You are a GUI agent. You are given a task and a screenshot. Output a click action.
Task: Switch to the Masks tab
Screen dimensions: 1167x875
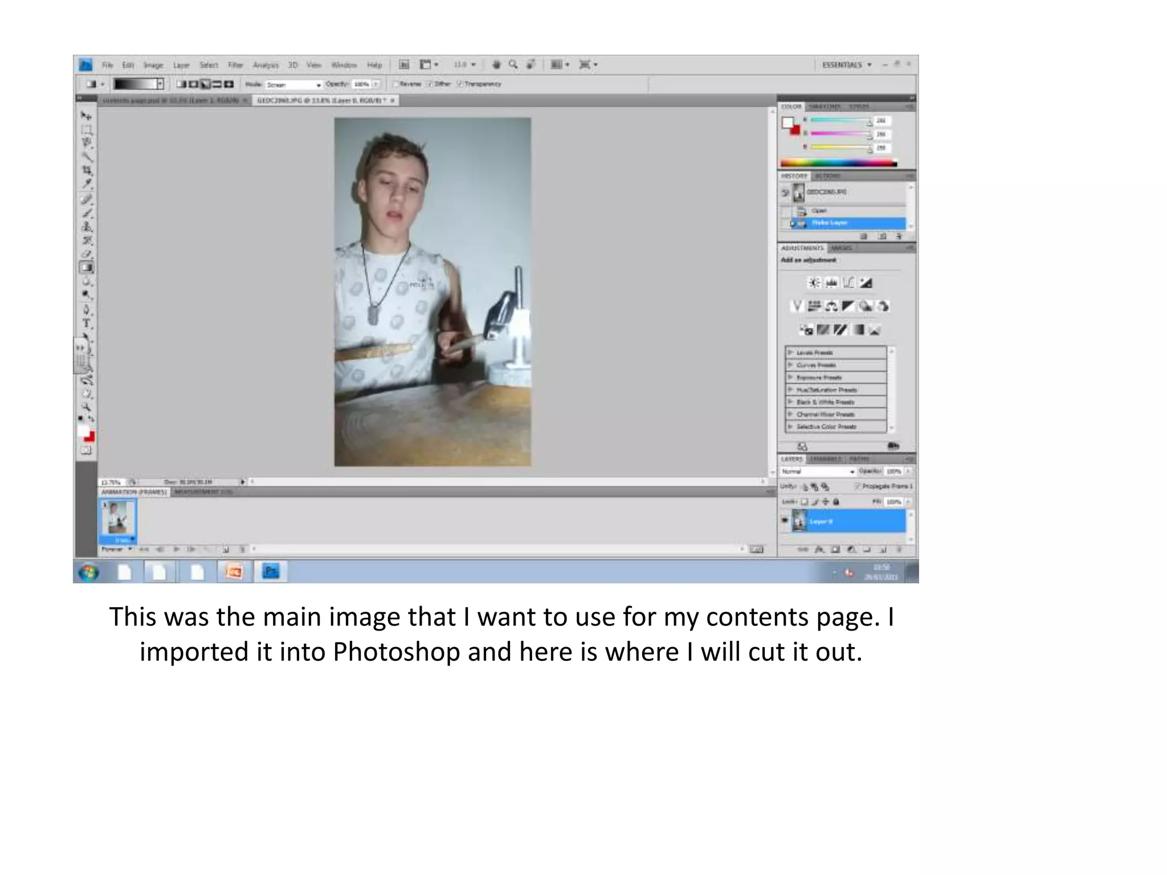pyautogui.click(x=841, y=248)
